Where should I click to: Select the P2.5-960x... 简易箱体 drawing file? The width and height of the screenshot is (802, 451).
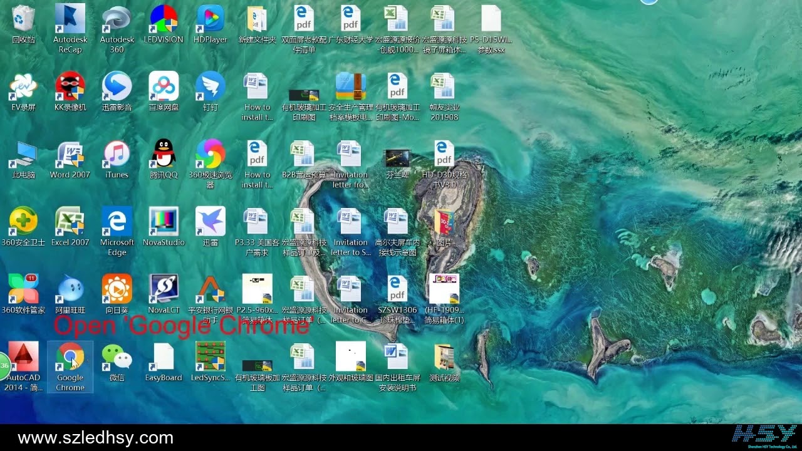pos(257,299)
